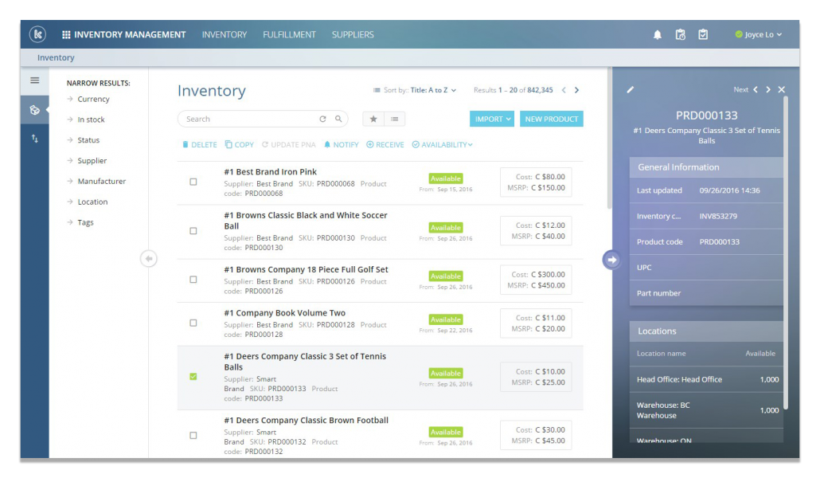Open the Inventory top menu
820x478 pixels.
pyautogui.click(x=225, y=34)
